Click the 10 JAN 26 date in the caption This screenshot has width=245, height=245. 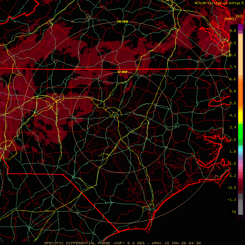click(x=176, y=243)
